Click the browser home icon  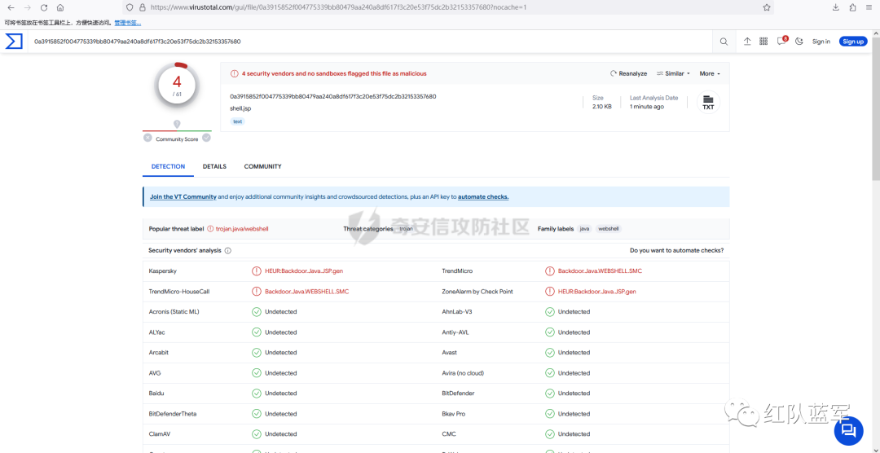click(x=60, y=8)
